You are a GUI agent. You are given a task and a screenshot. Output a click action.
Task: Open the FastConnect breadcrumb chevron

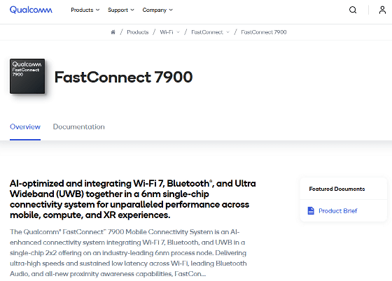click(227, 32)
